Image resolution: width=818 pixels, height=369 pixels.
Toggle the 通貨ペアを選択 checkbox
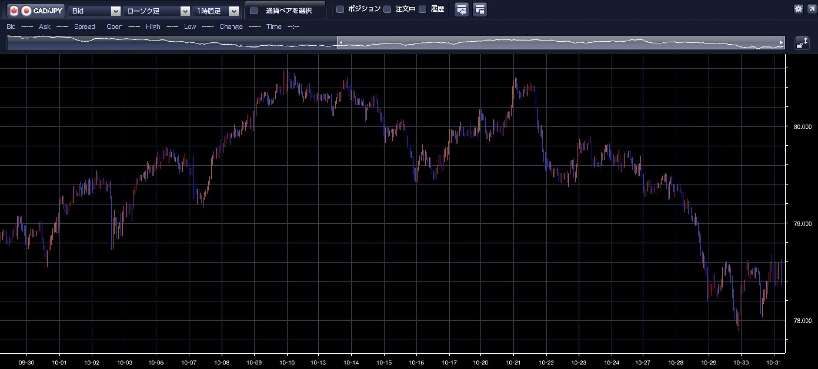254,10
